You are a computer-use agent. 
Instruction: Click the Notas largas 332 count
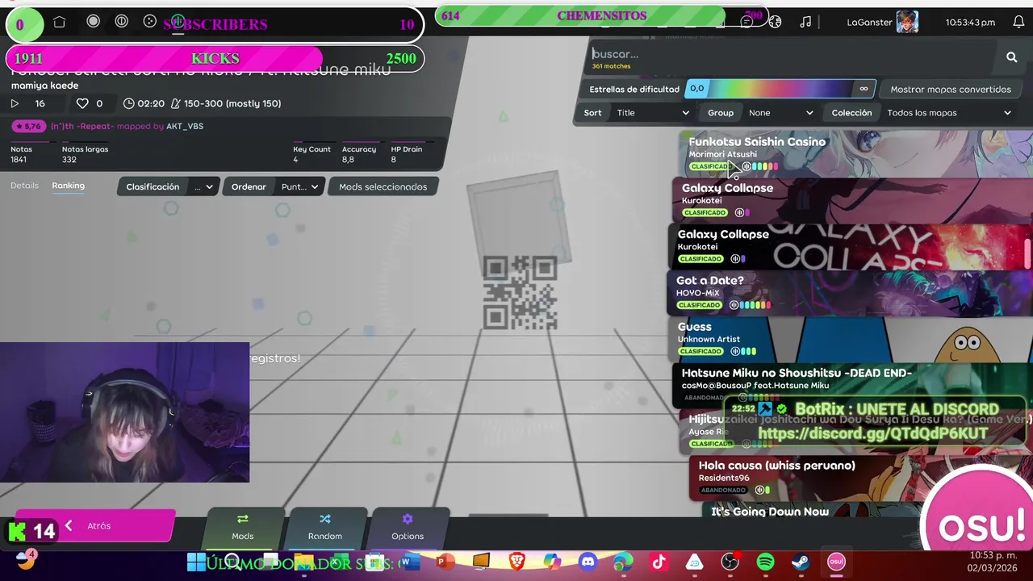coord(69,160)
